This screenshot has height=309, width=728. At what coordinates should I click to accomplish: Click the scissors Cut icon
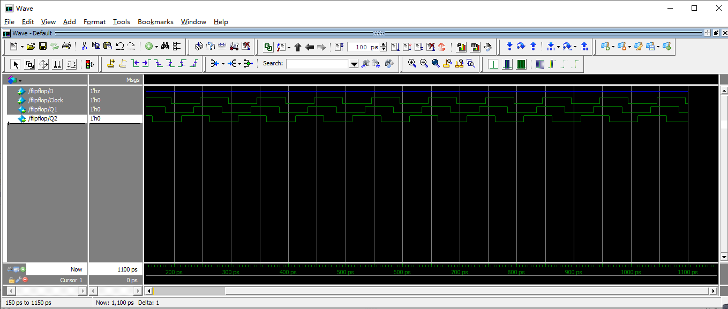click(84, 47)
